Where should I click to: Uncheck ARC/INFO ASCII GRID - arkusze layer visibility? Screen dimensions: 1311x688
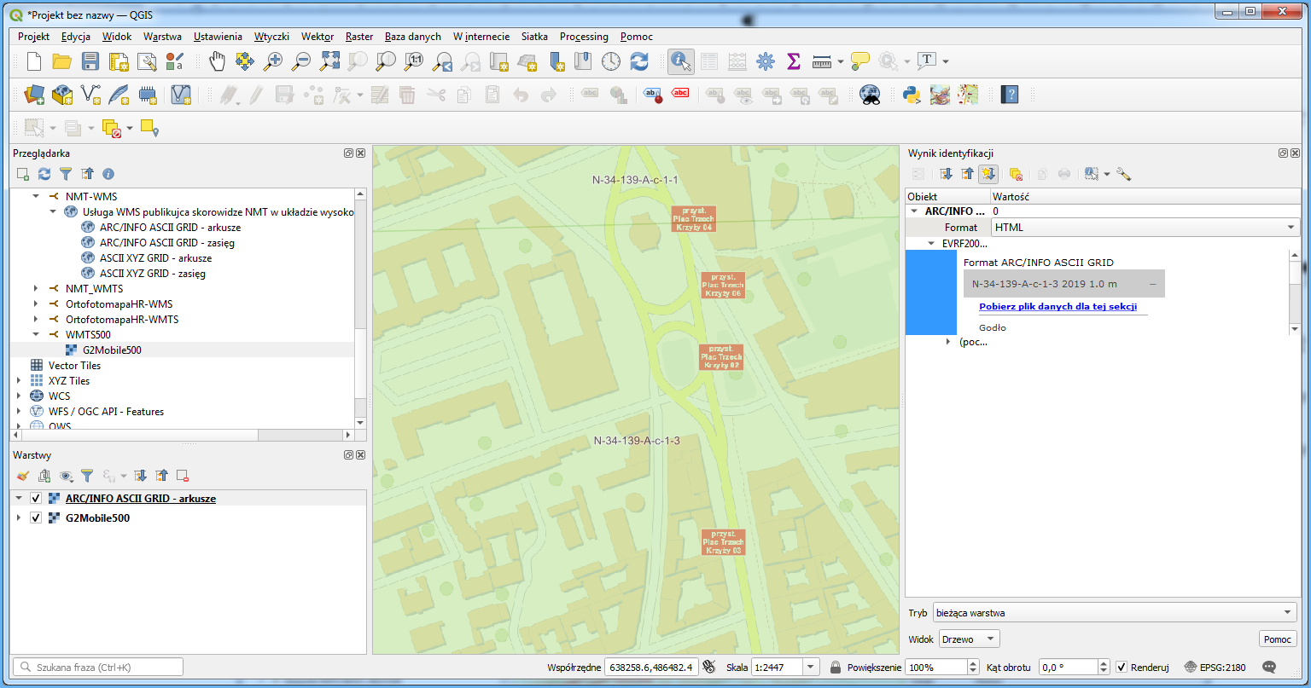tap(36, 499)
